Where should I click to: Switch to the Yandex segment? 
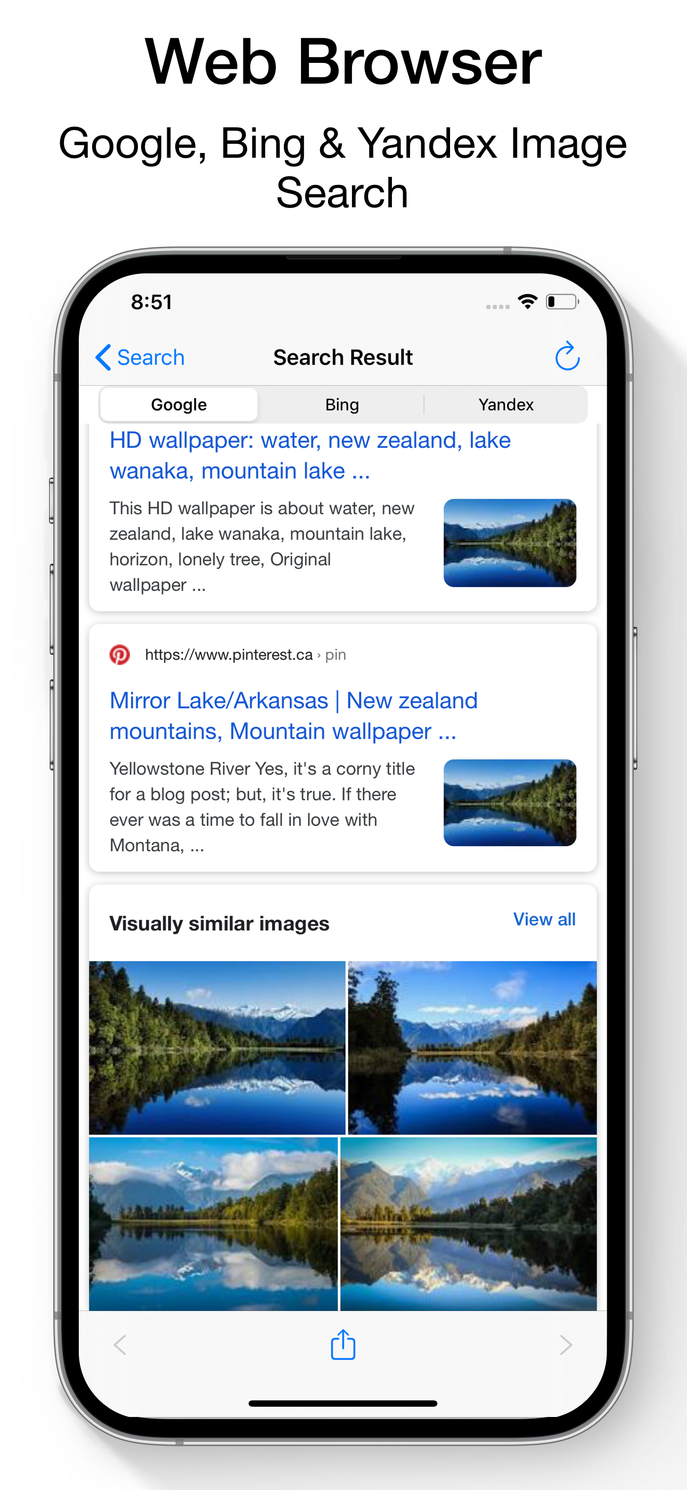coord(506,404)
